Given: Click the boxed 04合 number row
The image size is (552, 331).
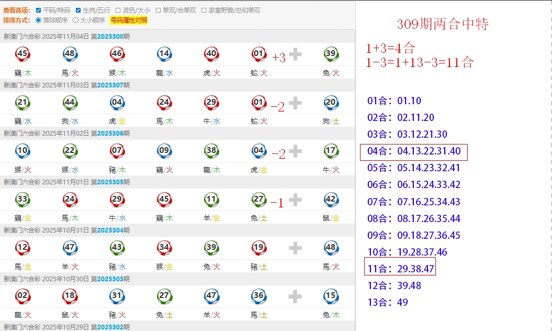Looking at the screenshot, I should tap(413, 151).
